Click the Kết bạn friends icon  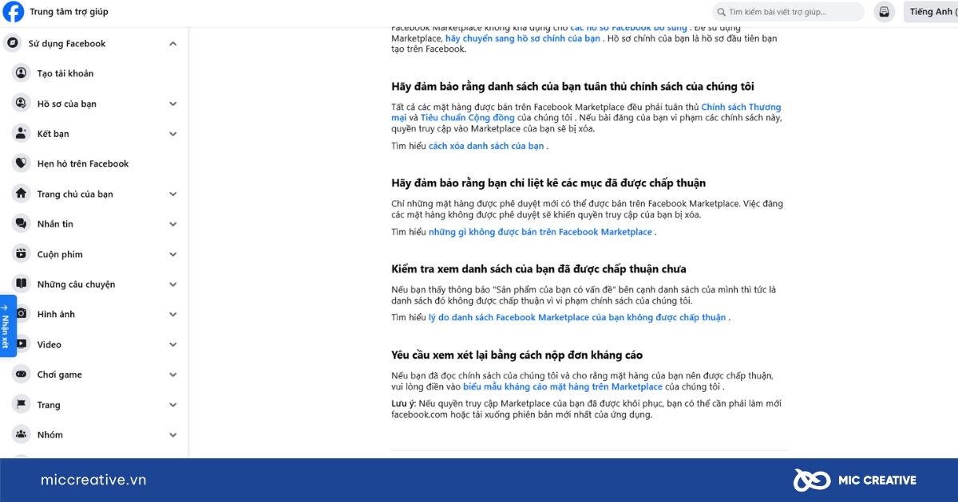21,134
